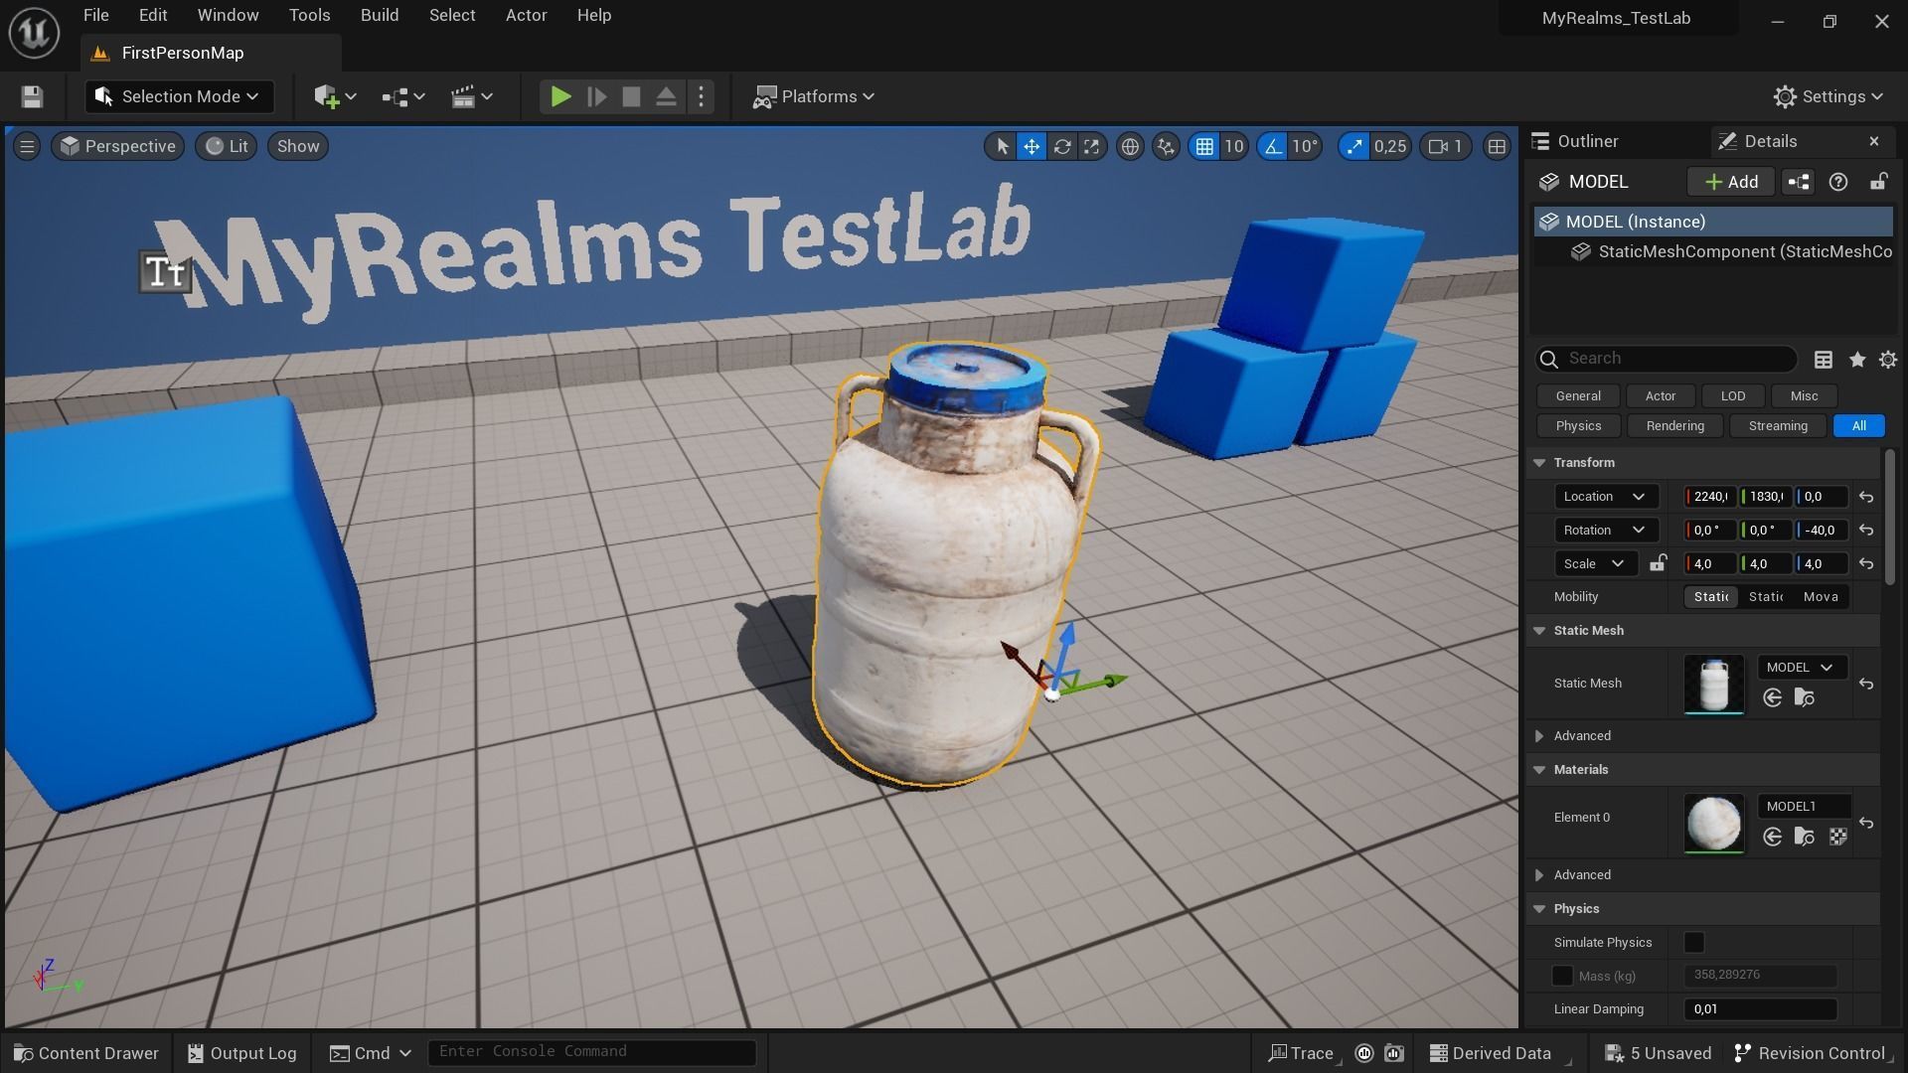Open the Build menu

pos(380,15)
